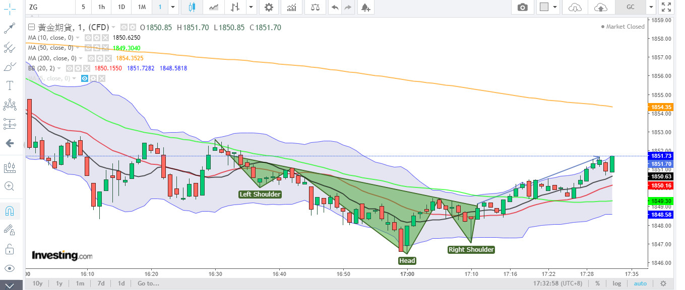This screenshot has height=290, width=685.
Task: Select the candlestick chart style icon
Action: pyautogui.click(x=192, y=7)
